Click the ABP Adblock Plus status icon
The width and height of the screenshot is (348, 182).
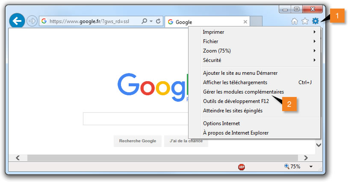[x=242, y=167]
